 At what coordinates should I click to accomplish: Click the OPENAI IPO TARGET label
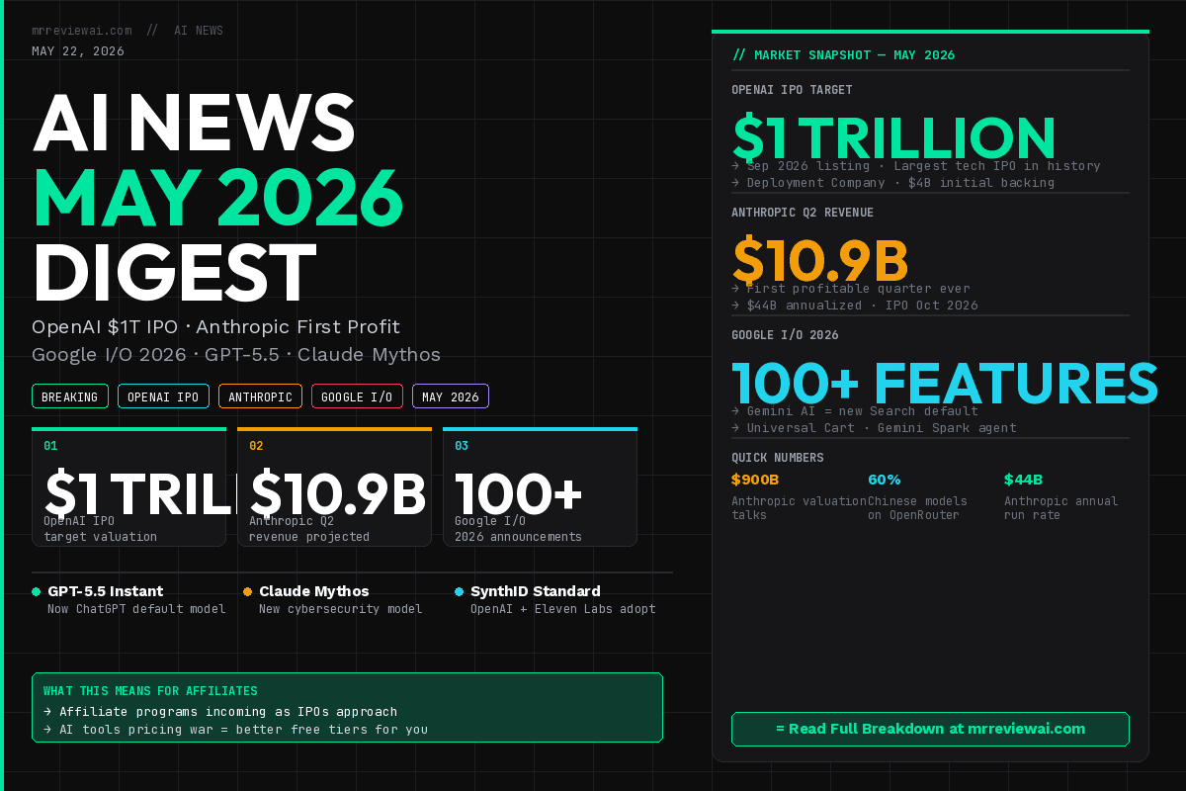click(x=792, y=90)
